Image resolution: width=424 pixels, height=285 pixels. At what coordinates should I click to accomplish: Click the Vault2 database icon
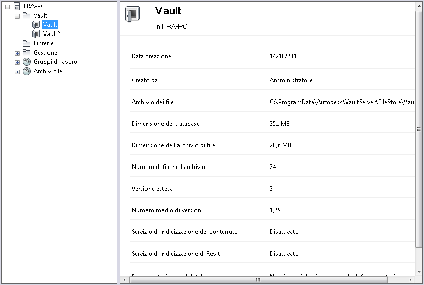point(37,34)
